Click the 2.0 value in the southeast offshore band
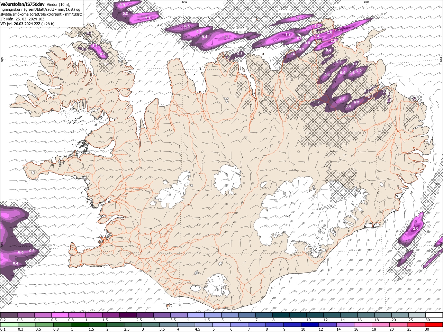The width and height of the screenshot is (443, 332). [416, 229]
